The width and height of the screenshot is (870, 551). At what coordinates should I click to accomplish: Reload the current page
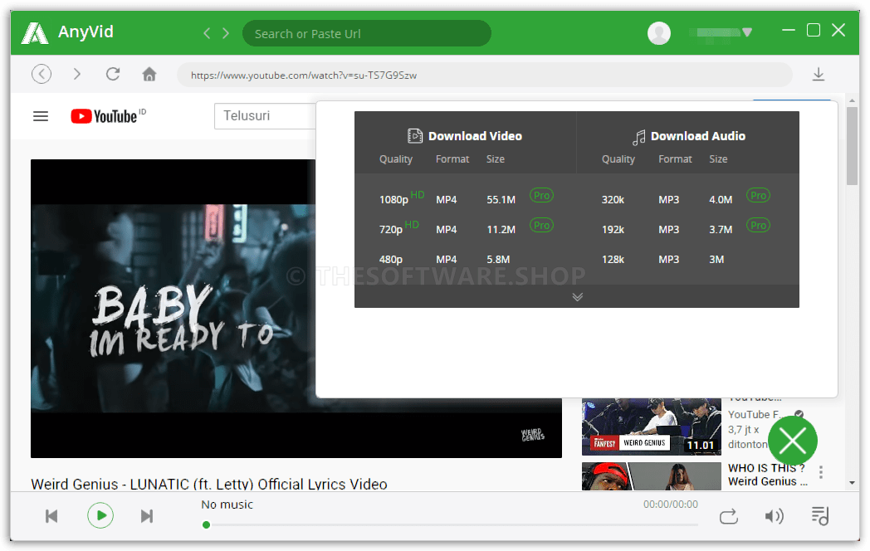click(x=113, y=74)
